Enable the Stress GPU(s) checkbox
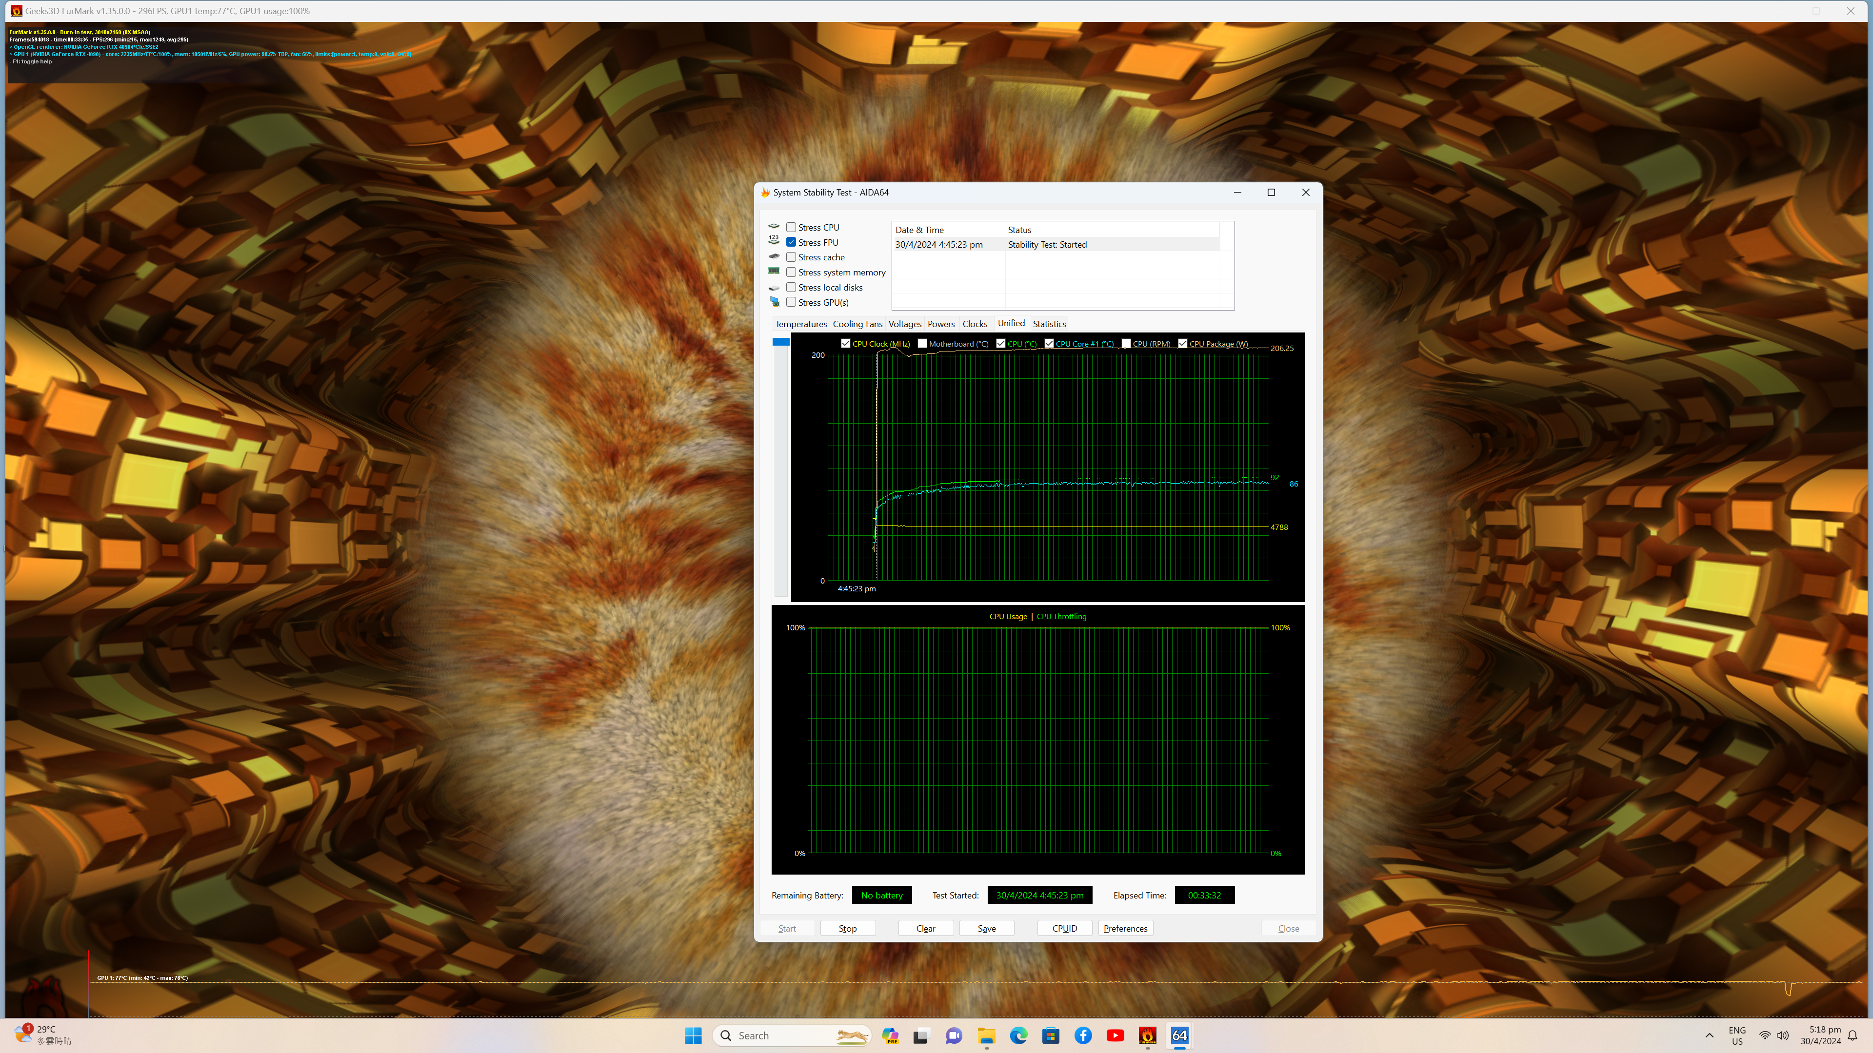Image resolution: width=1873 pixels, height=1053 pixels. [x=791, y=302]
